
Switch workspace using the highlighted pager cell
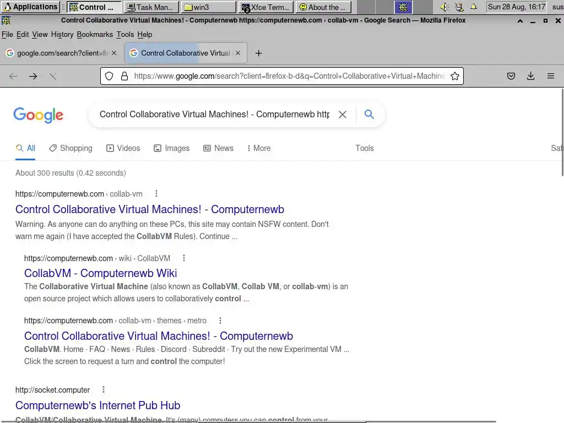coord(403,7)
